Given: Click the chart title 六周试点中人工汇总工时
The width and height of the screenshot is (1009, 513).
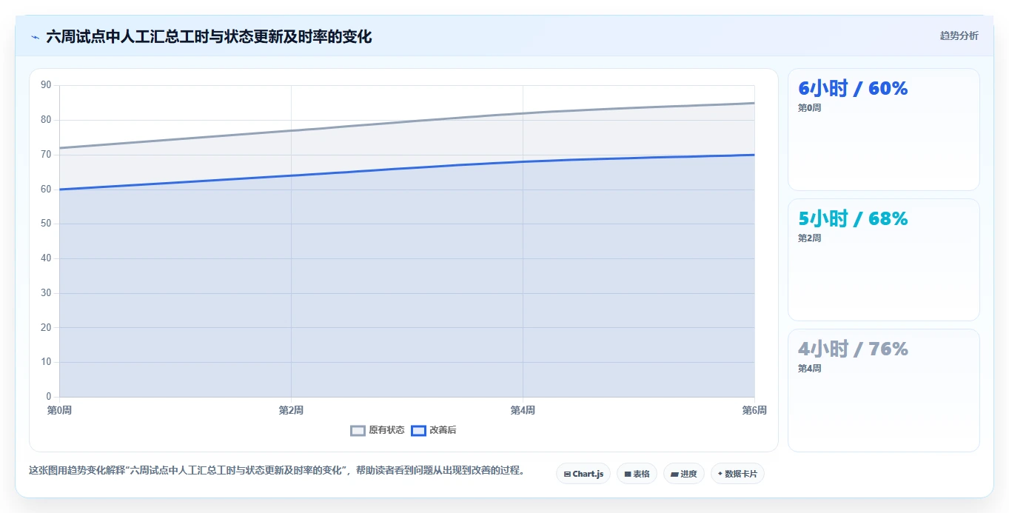Looking at the screenshot, I should (x=209, y=36).
